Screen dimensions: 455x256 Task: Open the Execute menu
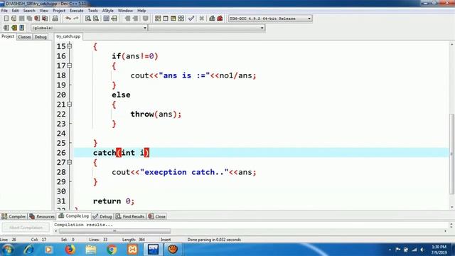[76, 11]
